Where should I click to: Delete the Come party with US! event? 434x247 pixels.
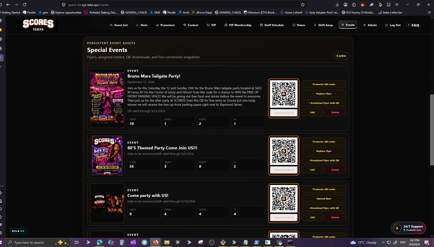(x=335, y=217)
